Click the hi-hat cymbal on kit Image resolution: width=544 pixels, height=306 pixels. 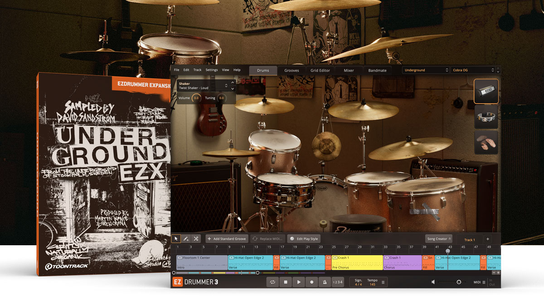231,153
